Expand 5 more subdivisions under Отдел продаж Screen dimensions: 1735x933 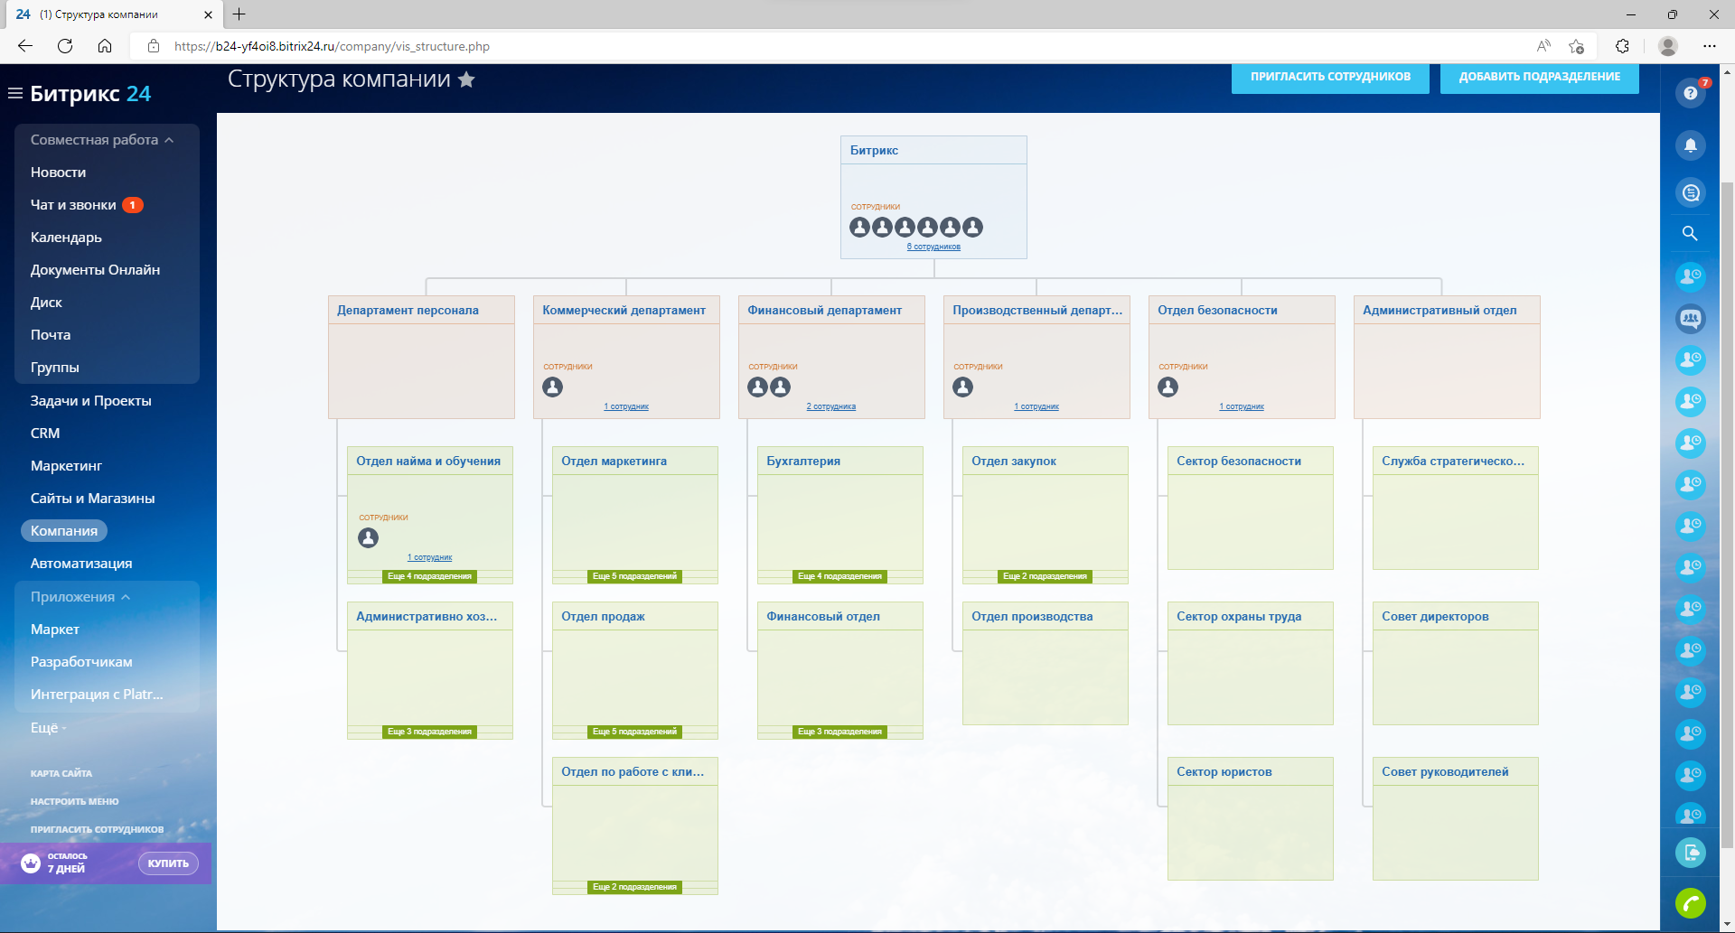point(635,732)
